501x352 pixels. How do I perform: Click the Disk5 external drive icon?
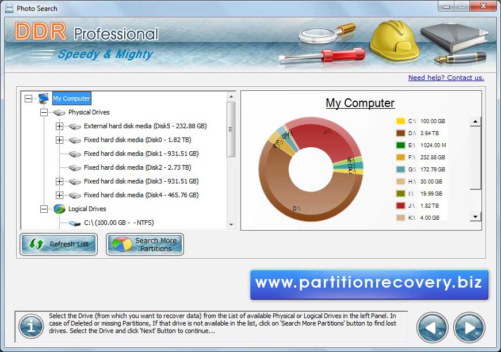(75, 127)
